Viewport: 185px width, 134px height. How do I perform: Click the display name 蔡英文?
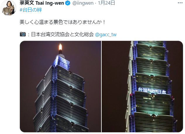click(27, 3)
